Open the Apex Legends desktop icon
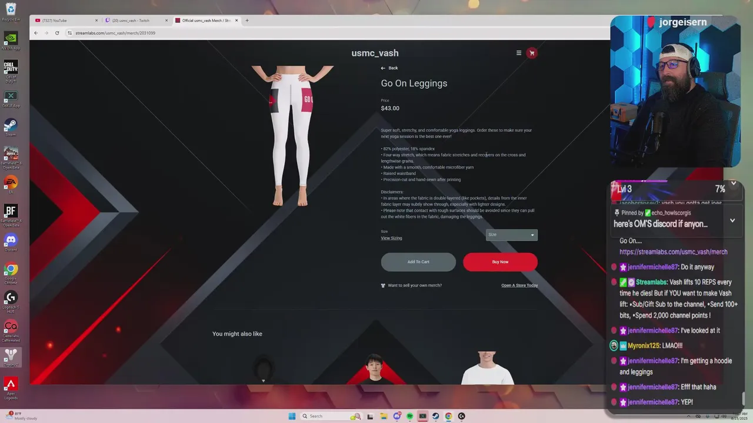This screenshot has height=423, width=753. click(x=11, y=387)
